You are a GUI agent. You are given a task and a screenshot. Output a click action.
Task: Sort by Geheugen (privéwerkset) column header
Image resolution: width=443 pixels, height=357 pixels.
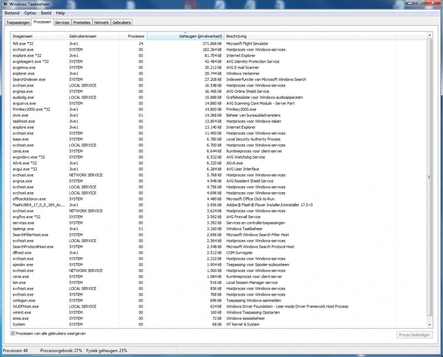pos(186,36)
